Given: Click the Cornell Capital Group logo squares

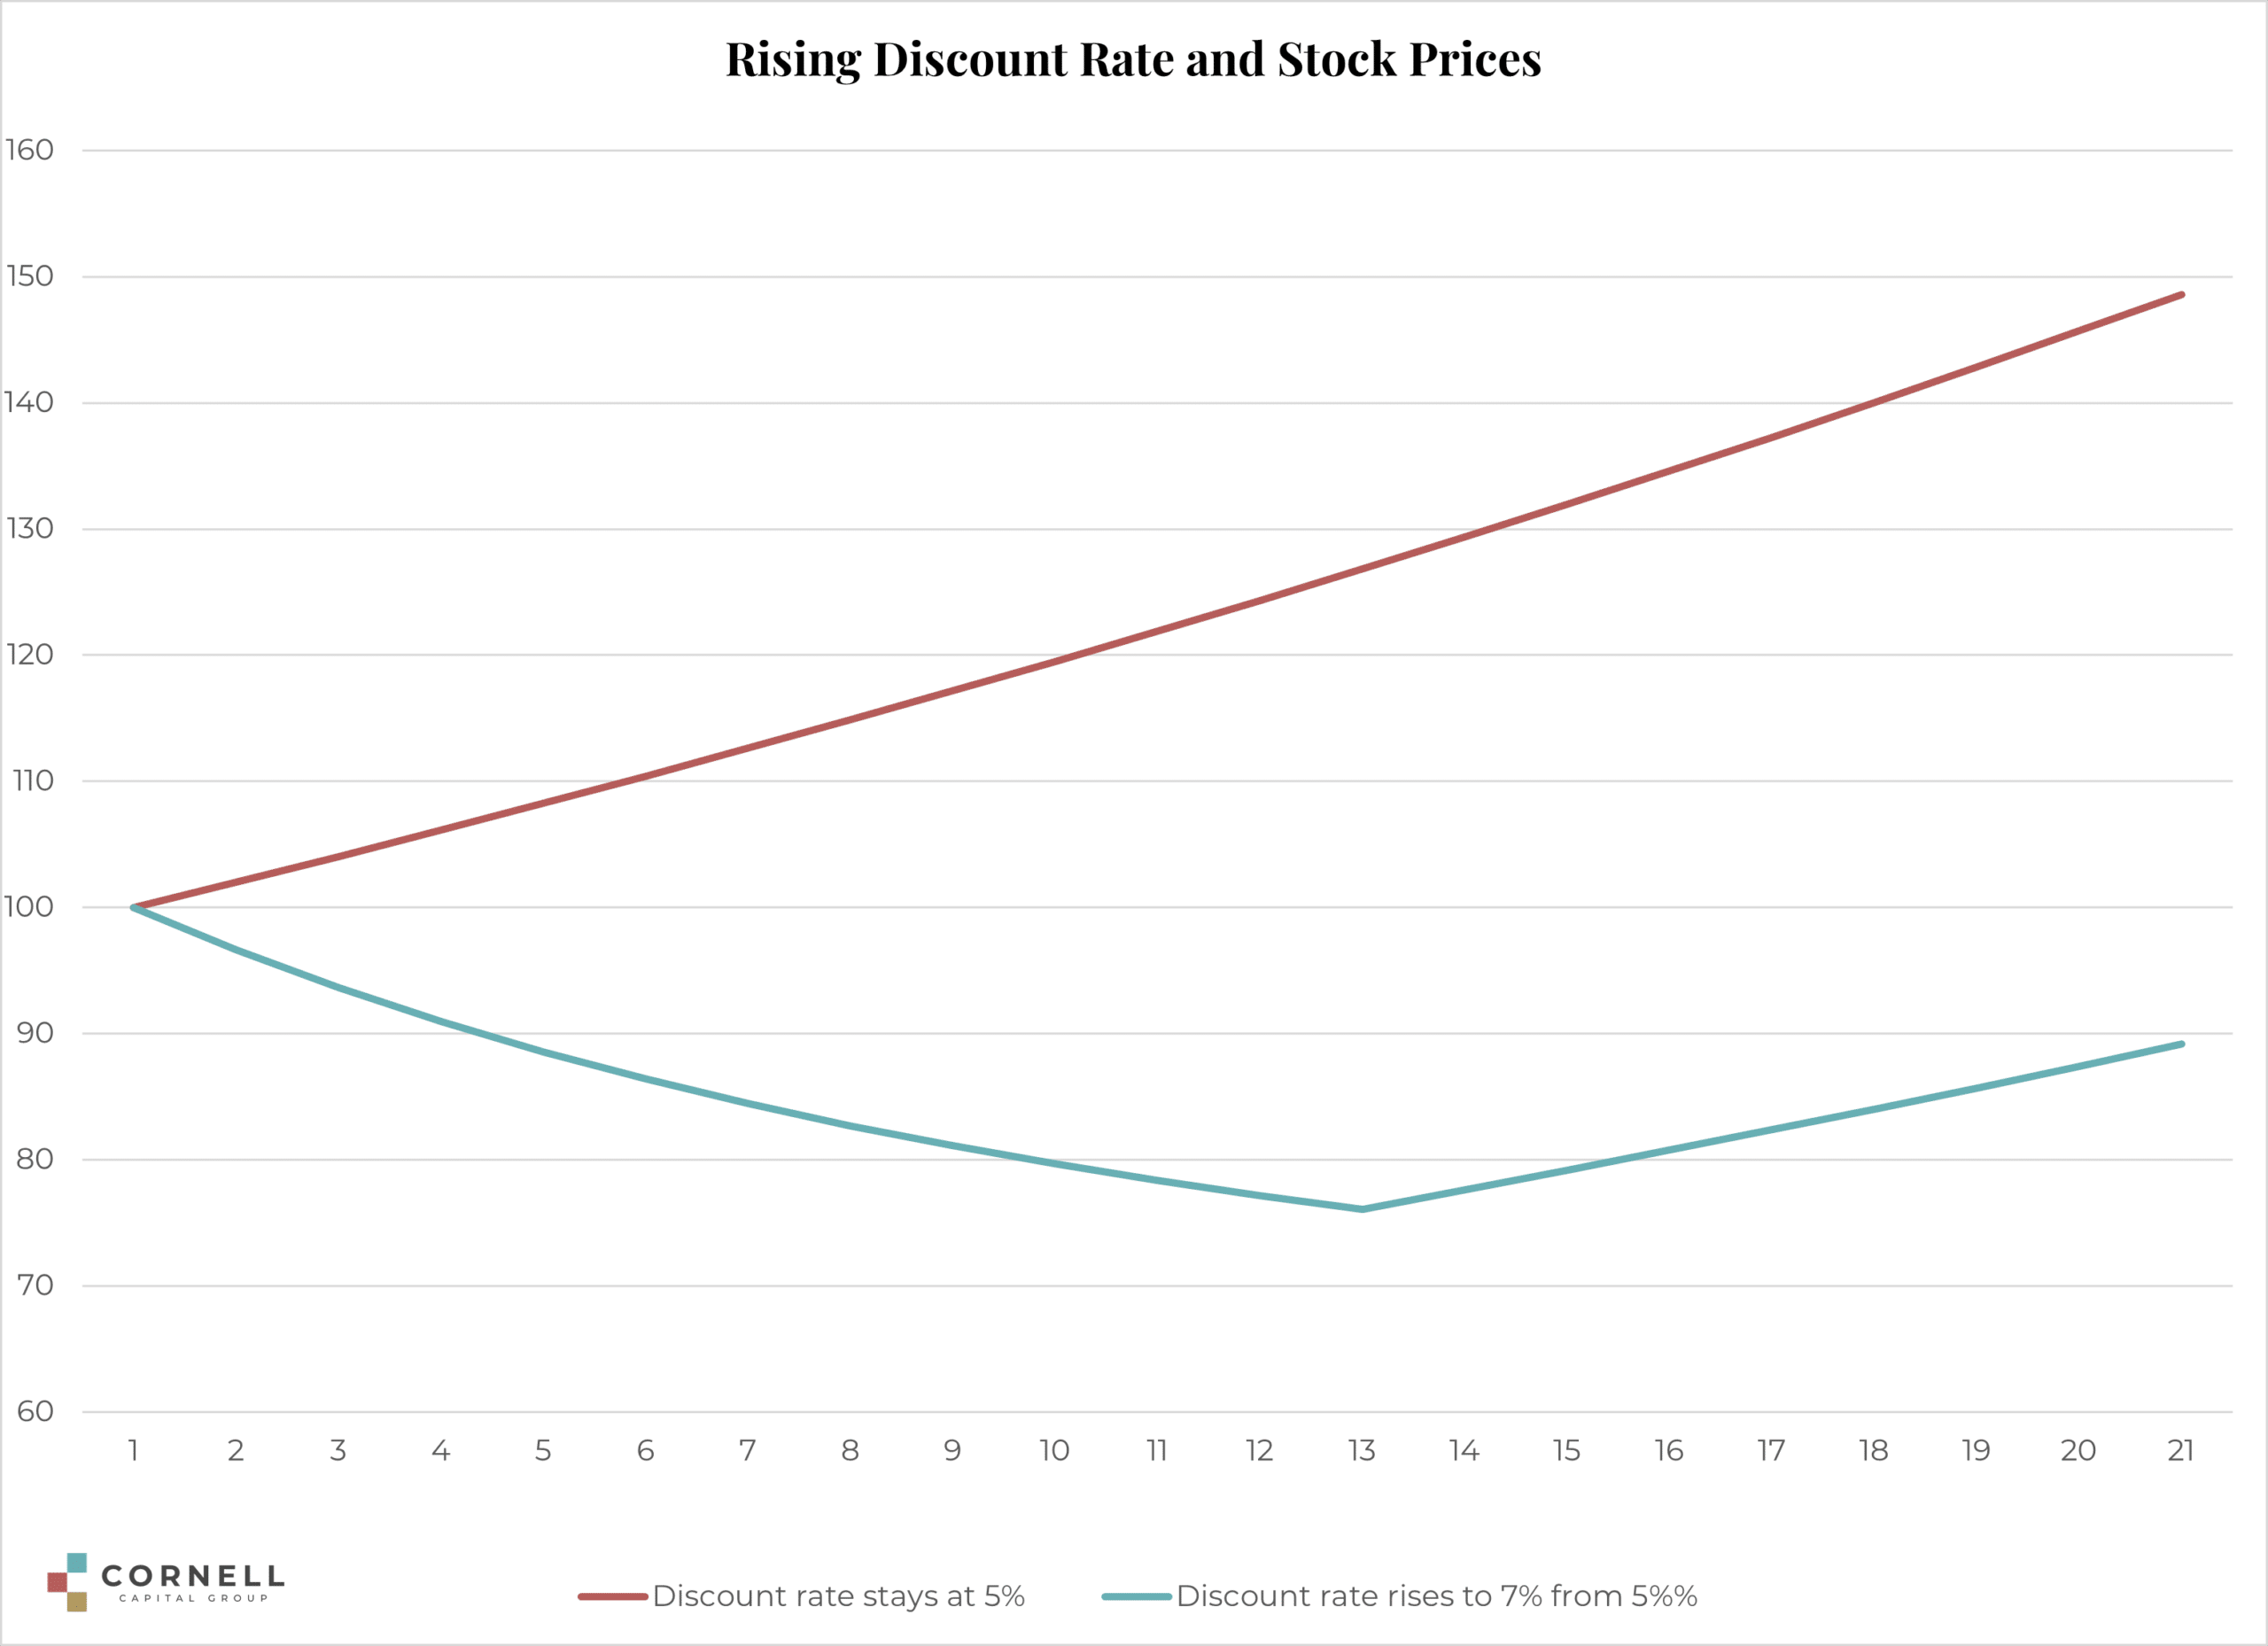Looking at the screenshot, I should point(67,1582).
